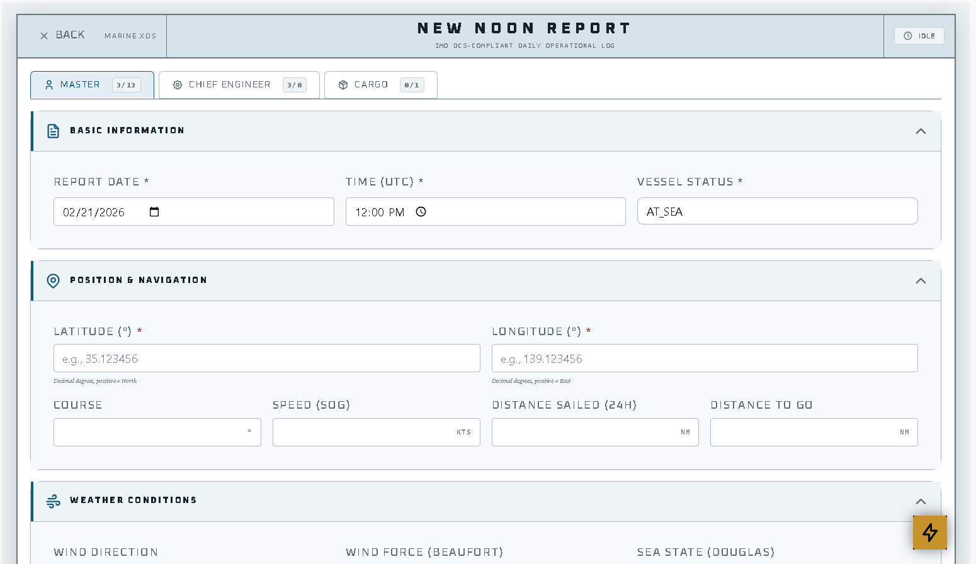Open the clock picker in Time (UTC)
This screenshot has width=976, height=564.
pyautogui.click(x=421, y=212)
